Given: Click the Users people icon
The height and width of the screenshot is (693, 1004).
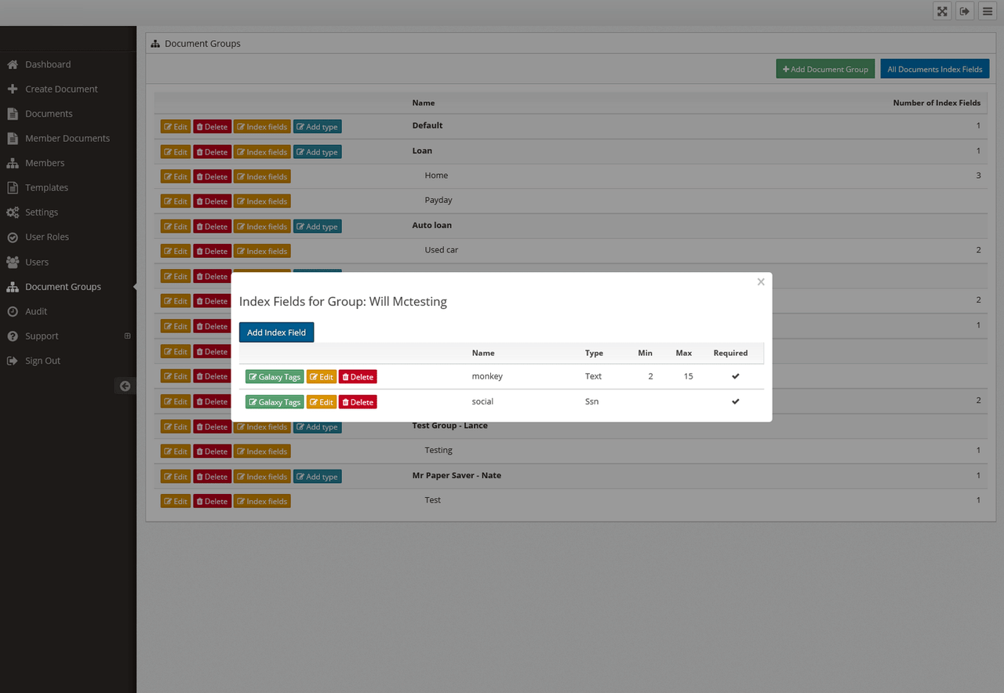Looking at the screenshot, I should point(13,262).
